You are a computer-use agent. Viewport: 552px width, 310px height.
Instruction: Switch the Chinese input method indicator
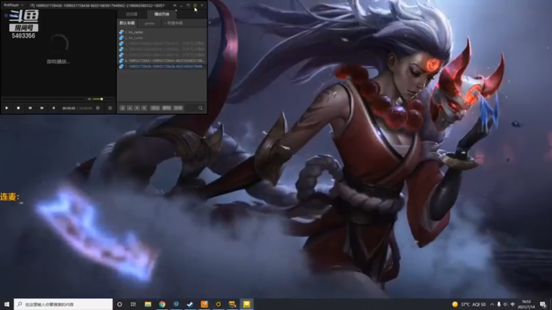tap(513, 304)
